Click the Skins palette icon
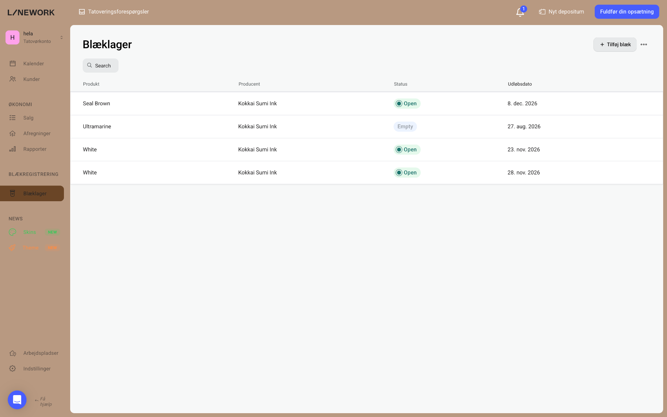Viewport: 667px width, 417px height. pos(13,232)
